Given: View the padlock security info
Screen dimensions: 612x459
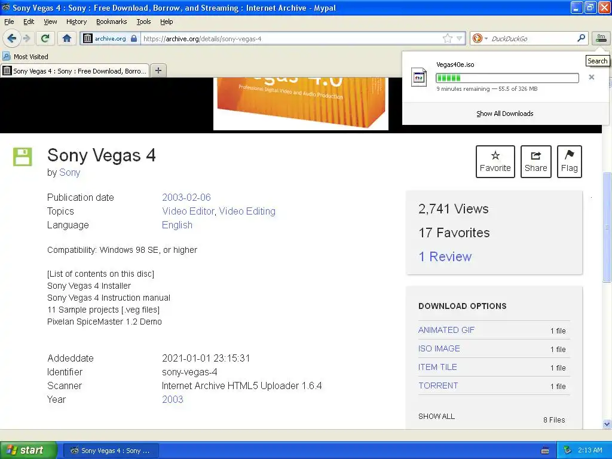Looking at the screenshot, I should click(134, 38).
